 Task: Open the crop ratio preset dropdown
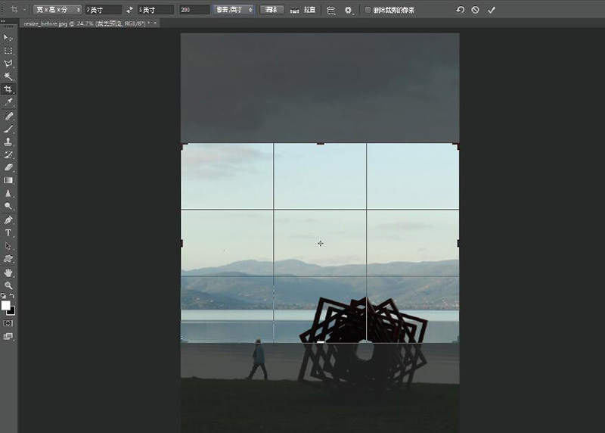point(57,11)
